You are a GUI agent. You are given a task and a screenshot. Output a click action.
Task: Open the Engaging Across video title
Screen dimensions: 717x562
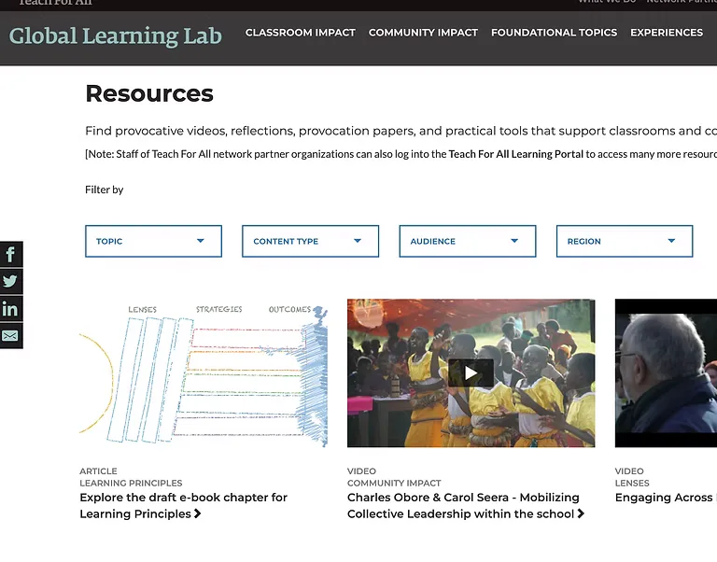[666, 498]
